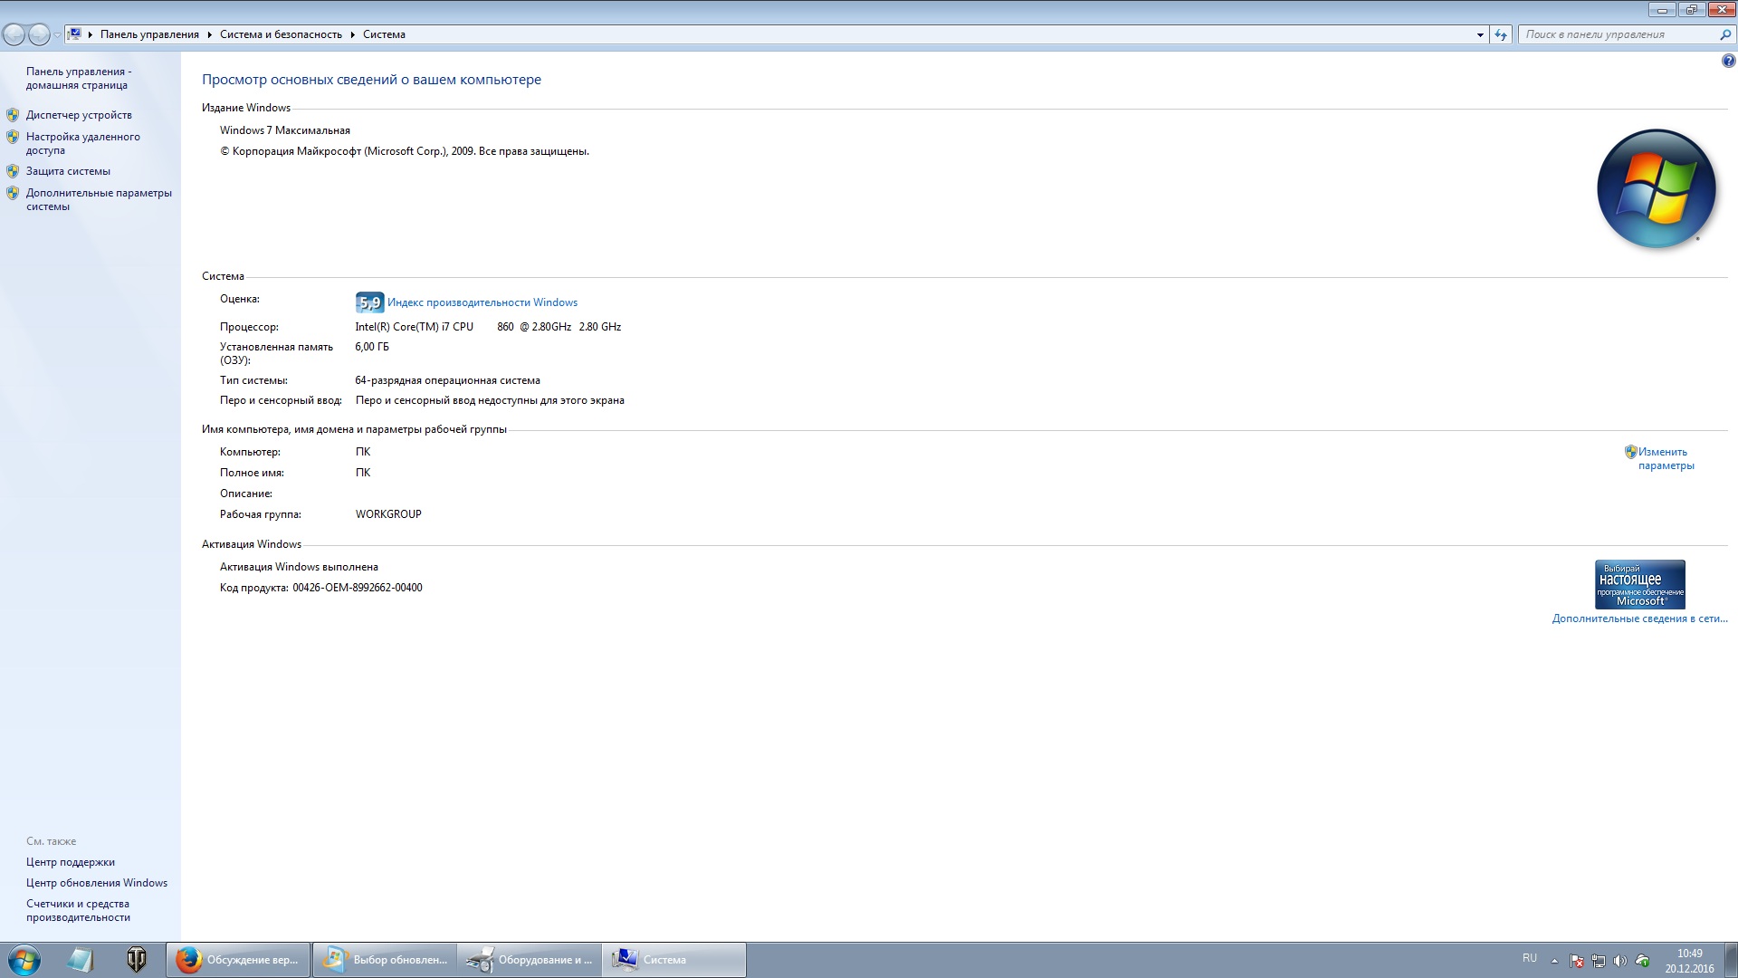Go to 'Панель управления' breadcrumb

pos(149,34)
